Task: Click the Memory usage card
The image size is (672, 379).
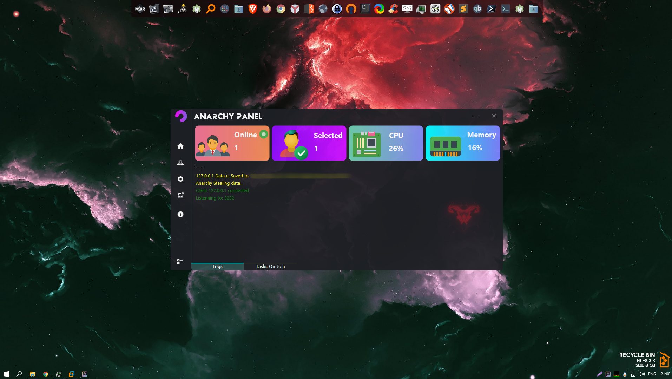Action: [463, 143]
